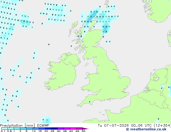
Task: Click the 'Precipitation' title text
Action: pos(11,126)
